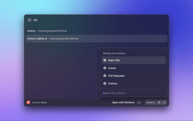Click the K key shortcut icon
The width and height of the screenshot is (193, 121).
coord(164,103)
